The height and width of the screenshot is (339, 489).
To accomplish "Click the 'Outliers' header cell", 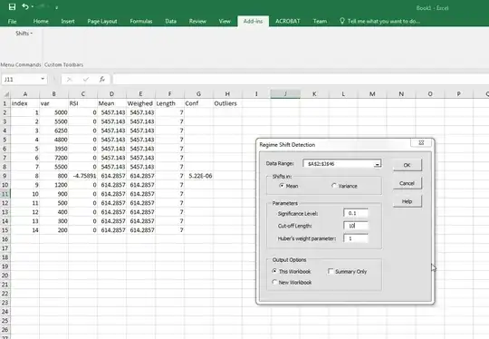I will 227,103.
